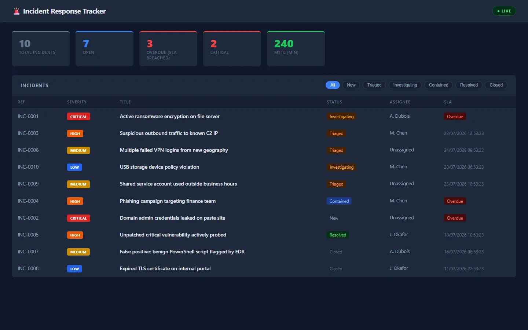Click CRITICAL badge on INC-0002 row

[x=78, y=218]
